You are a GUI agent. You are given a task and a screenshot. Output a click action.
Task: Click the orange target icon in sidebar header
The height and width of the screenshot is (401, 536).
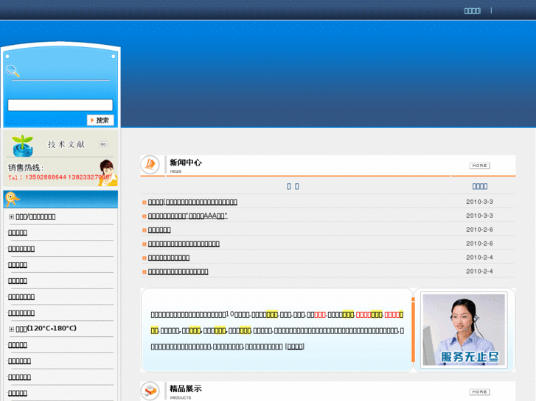point(13,199)
